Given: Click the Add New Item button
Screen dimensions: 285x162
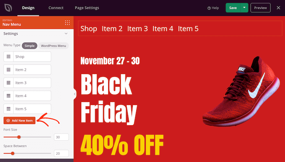Looking at the screenshot, I should pos(19,121).
